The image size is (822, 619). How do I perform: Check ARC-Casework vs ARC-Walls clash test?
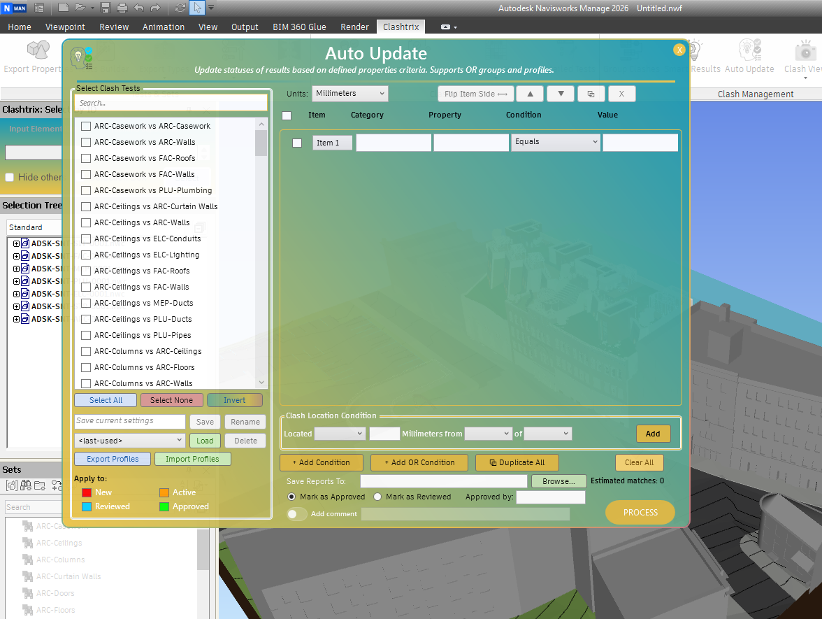86,142
